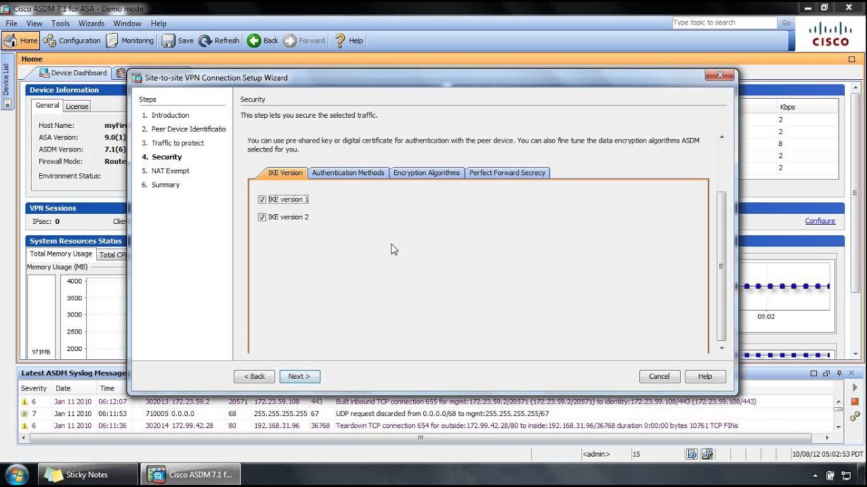Click the syslog scroll down arrow
Image resolution: width=867 pixels, height=487 pixels.
pyautogui.click(x=838, y=427)
